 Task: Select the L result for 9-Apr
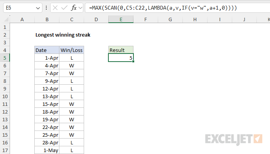(72, 81)
